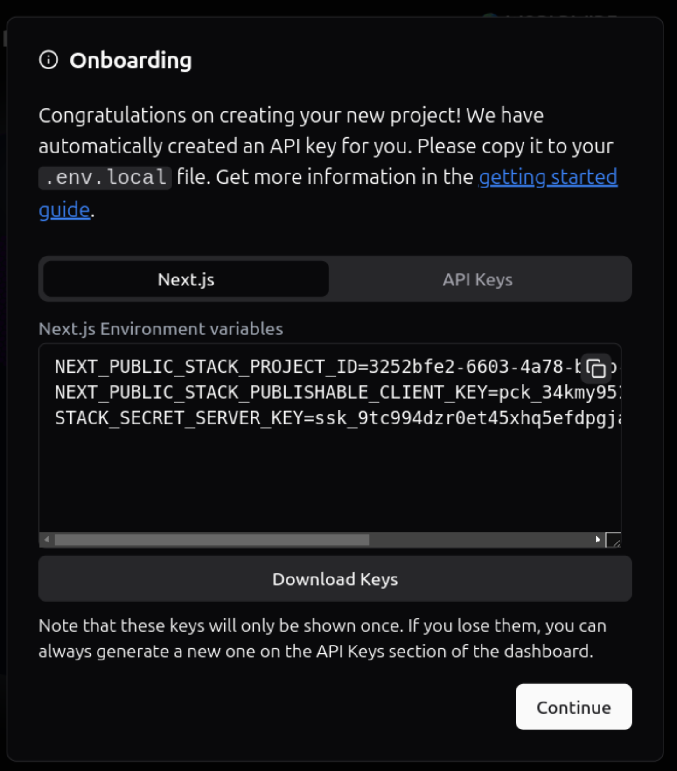The width and height of the screenshot is (677, 771).
Task: Select the Next.js tab
Action: [x=186, y=279]
